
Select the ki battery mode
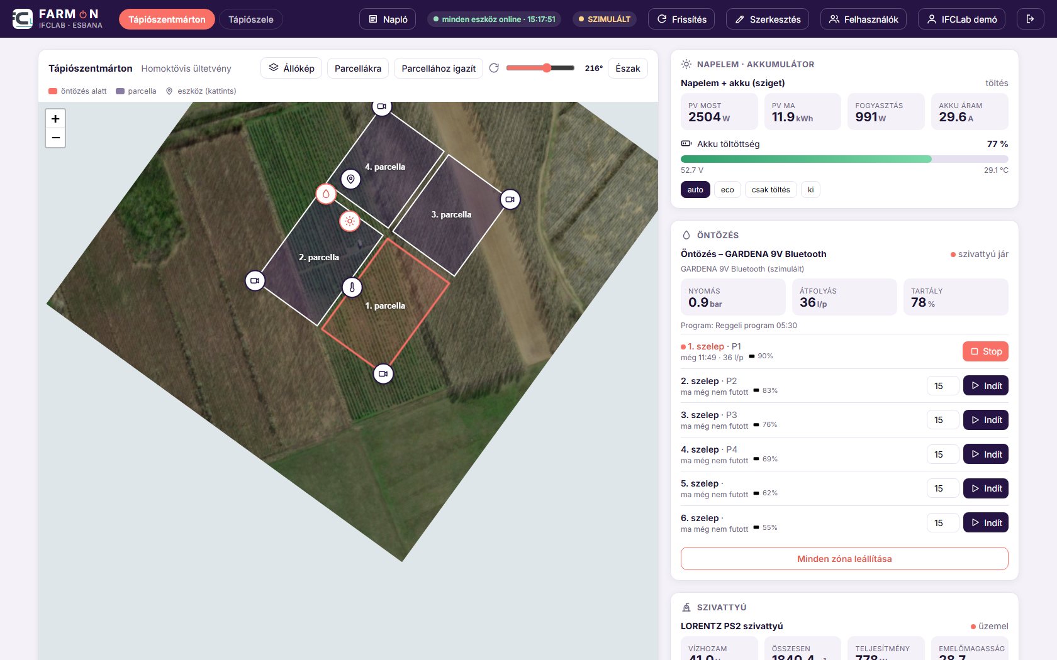point(810,190)
